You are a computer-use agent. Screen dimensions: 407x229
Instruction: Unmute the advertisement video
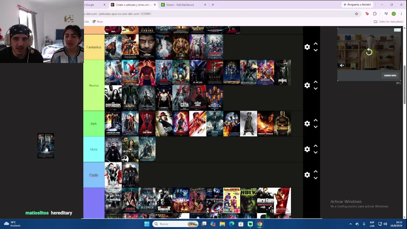342,66
